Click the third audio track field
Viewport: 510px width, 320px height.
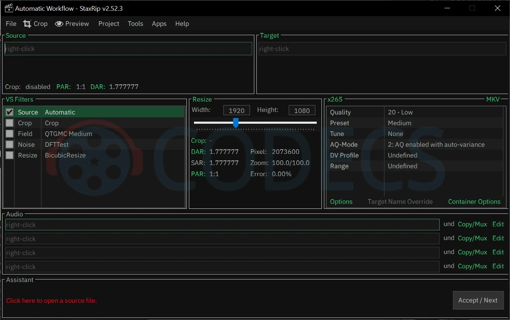(222, 253)
